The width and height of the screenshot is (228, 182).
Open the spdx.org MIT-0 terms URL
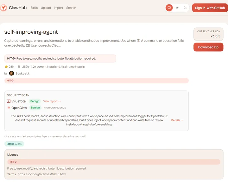point(42,174)
